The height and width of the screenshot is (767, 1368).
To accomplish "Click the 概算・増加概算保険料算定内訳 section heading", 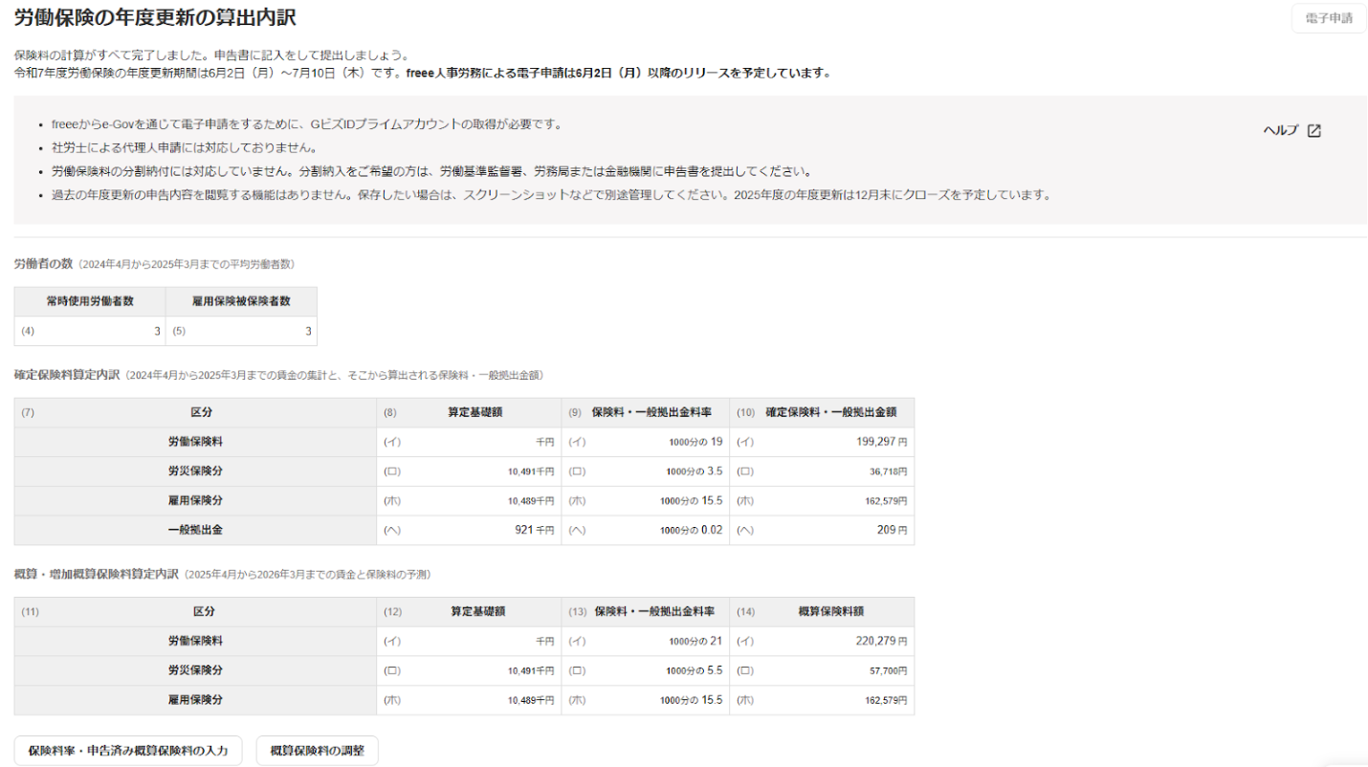I will (96, 574).
